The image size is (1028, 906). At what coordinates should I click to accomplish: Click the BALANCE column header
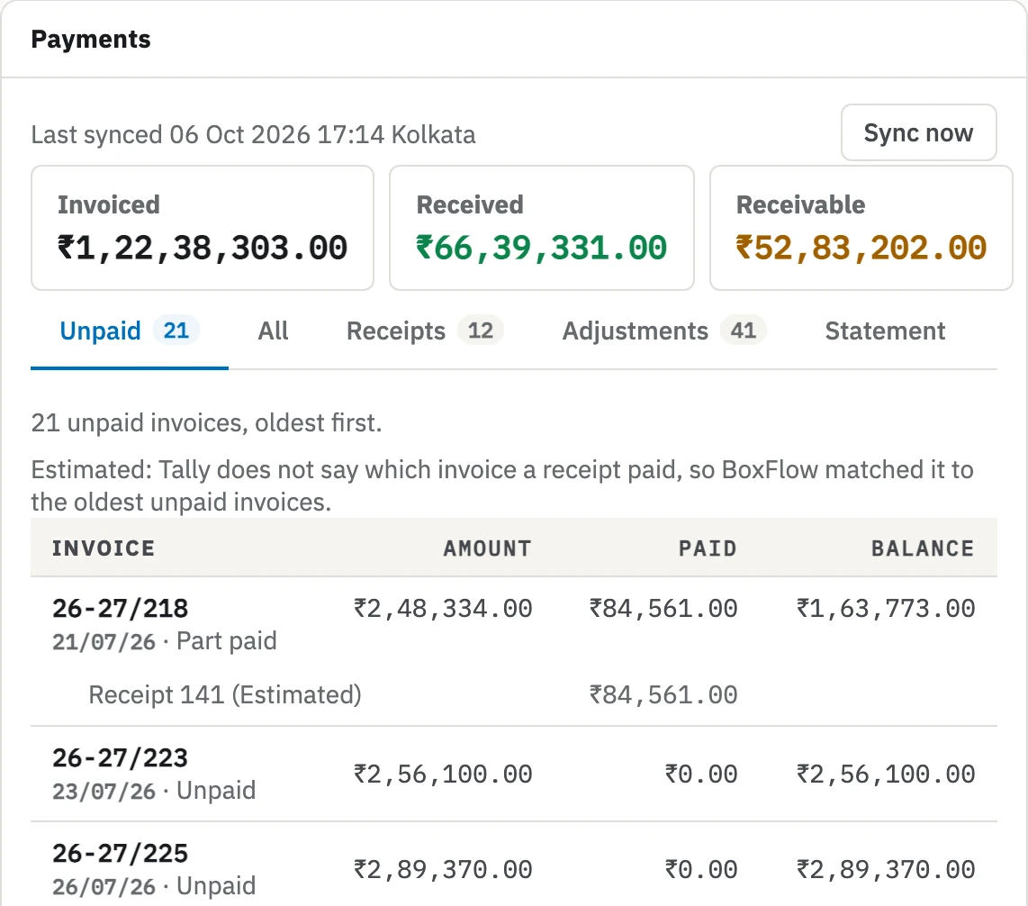coord(923,548)
